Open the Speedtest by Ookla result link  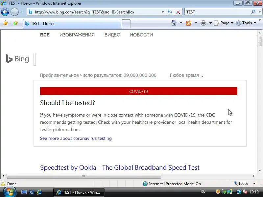pyautogui.click(x=120, y=167)
